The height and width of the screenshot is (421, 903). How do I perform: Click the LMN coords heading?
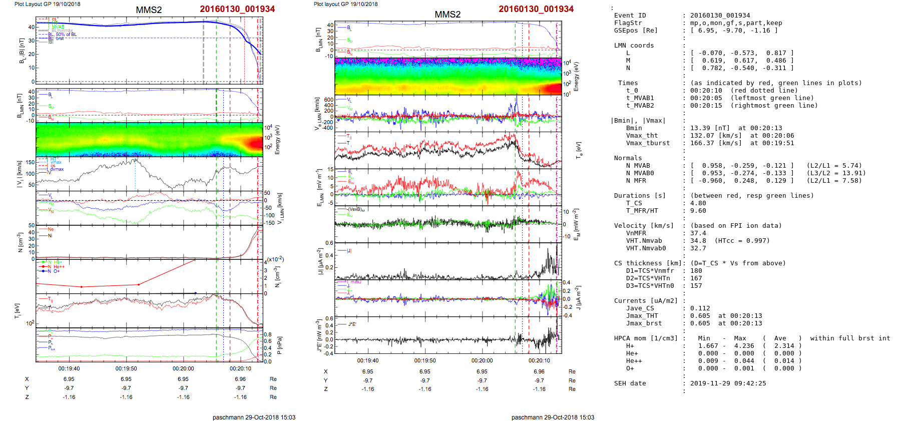(x=634, y=46)
